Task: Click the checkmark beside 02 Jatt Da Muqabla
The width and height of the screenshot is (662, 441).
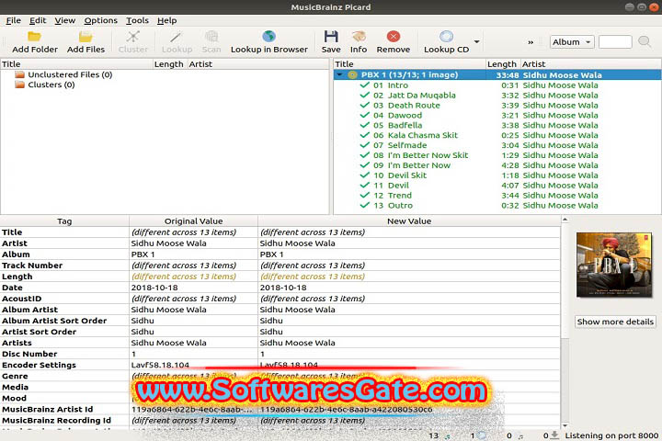Action: tap(365, 95)
